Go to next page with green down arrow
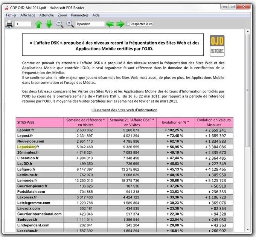The height and width of the screenshot is (237, 256). point(49,24)
